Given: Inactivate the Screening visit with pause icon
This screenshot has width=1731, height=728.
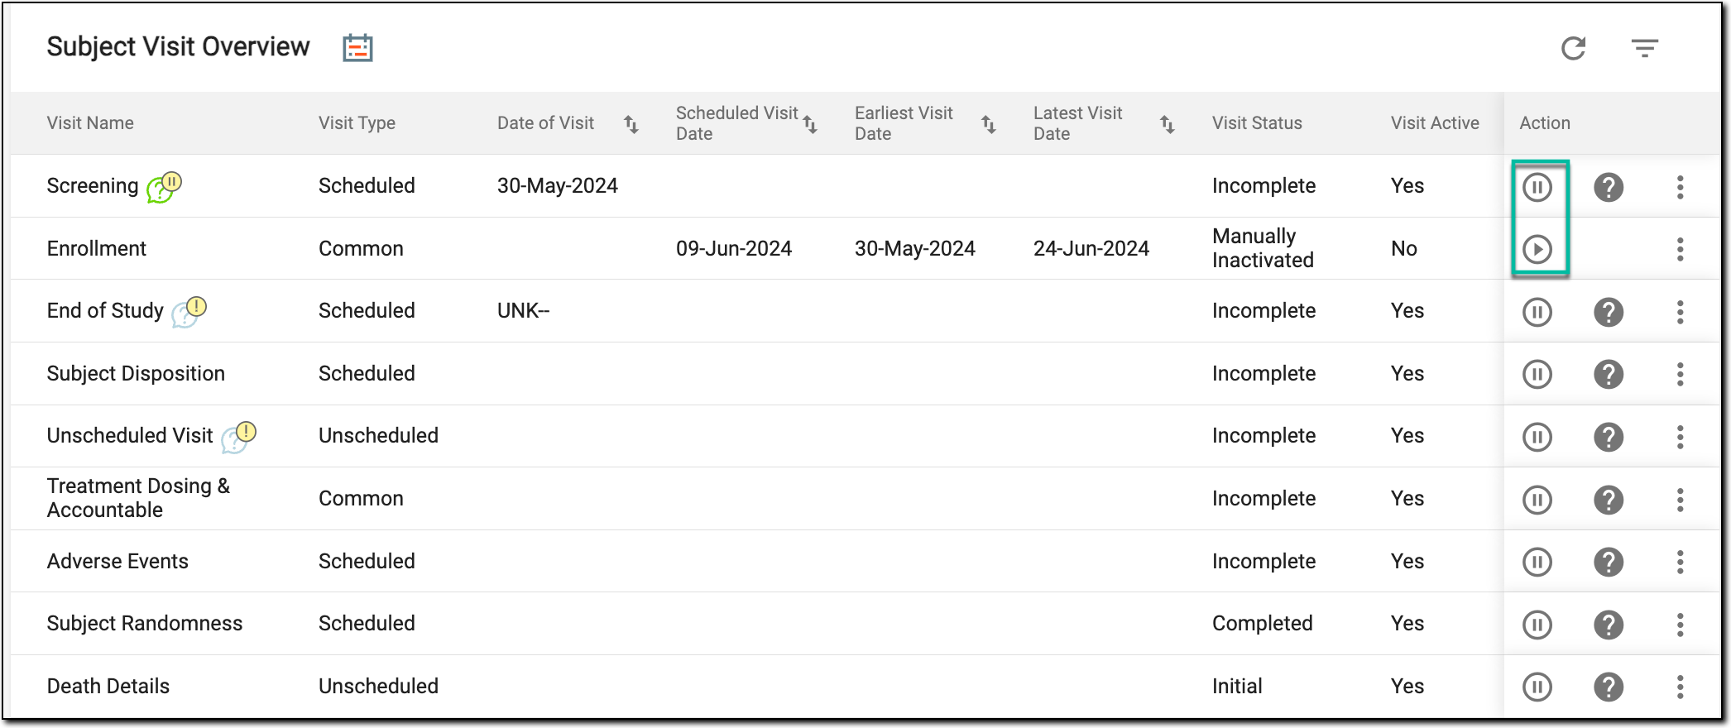Looking at the screenshot, I should 1537,187.
